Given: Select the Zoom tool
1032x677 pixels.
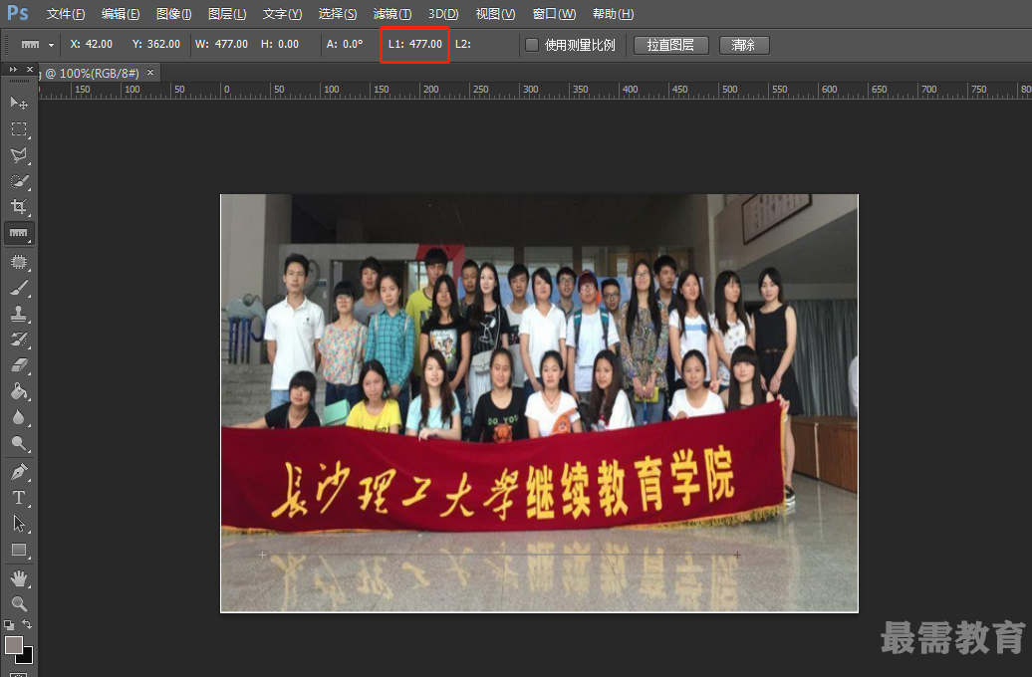Looking at the screenshot, I should click(x=19, y=604).
